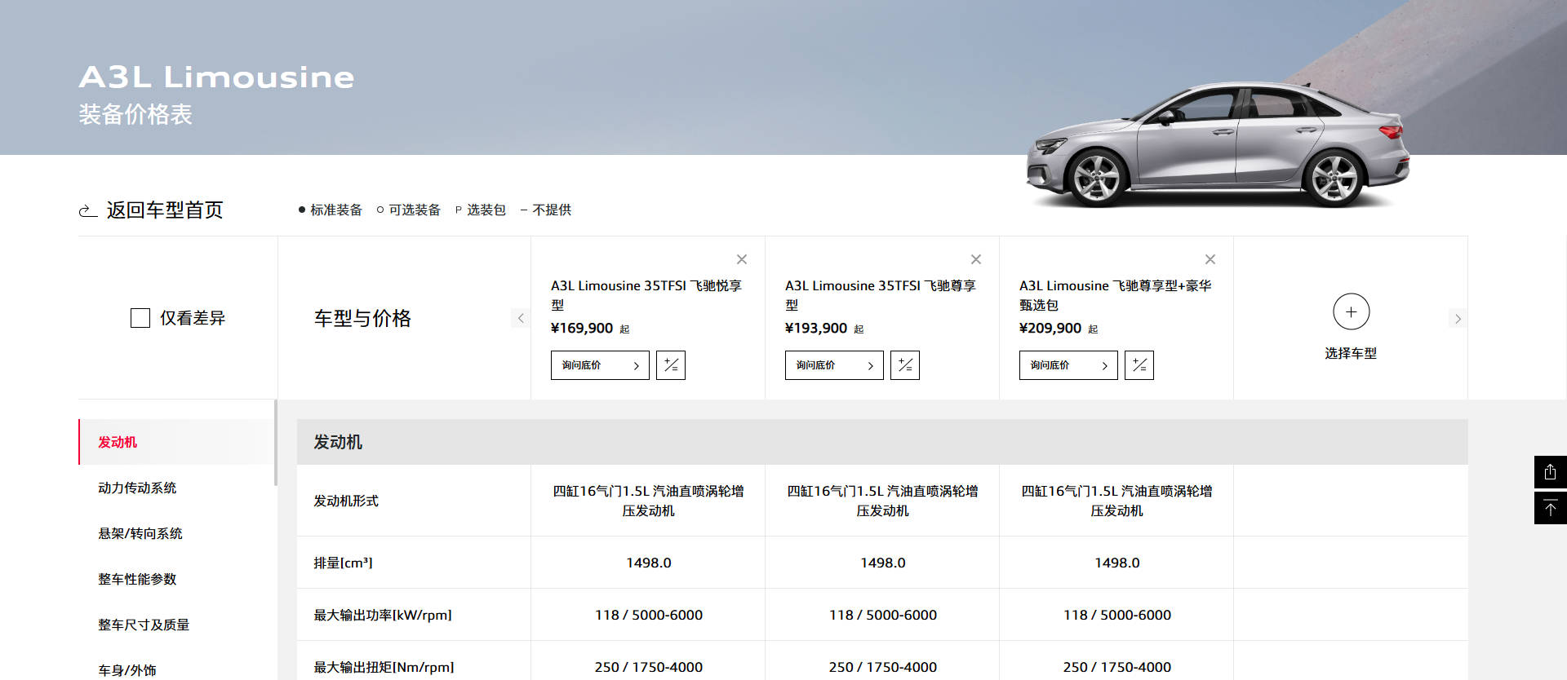Click the plus icon to add model
1567x680 pixels.
pyautogui.click(x=1351, y=311)
